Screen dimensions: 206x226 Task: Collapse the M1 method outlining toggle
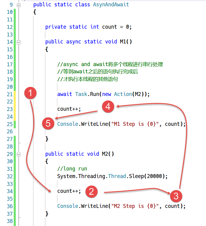pyautogui.click(x=19, y=42)
